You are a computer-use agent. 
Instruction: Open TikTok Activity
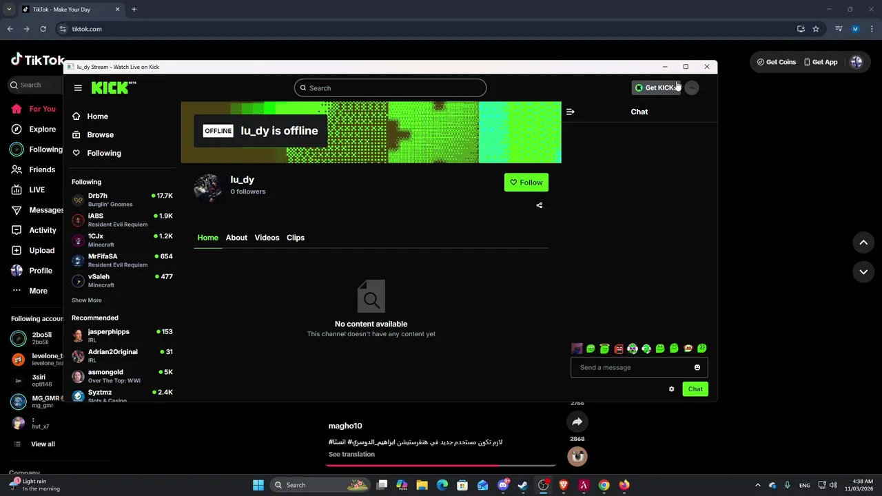34,230
